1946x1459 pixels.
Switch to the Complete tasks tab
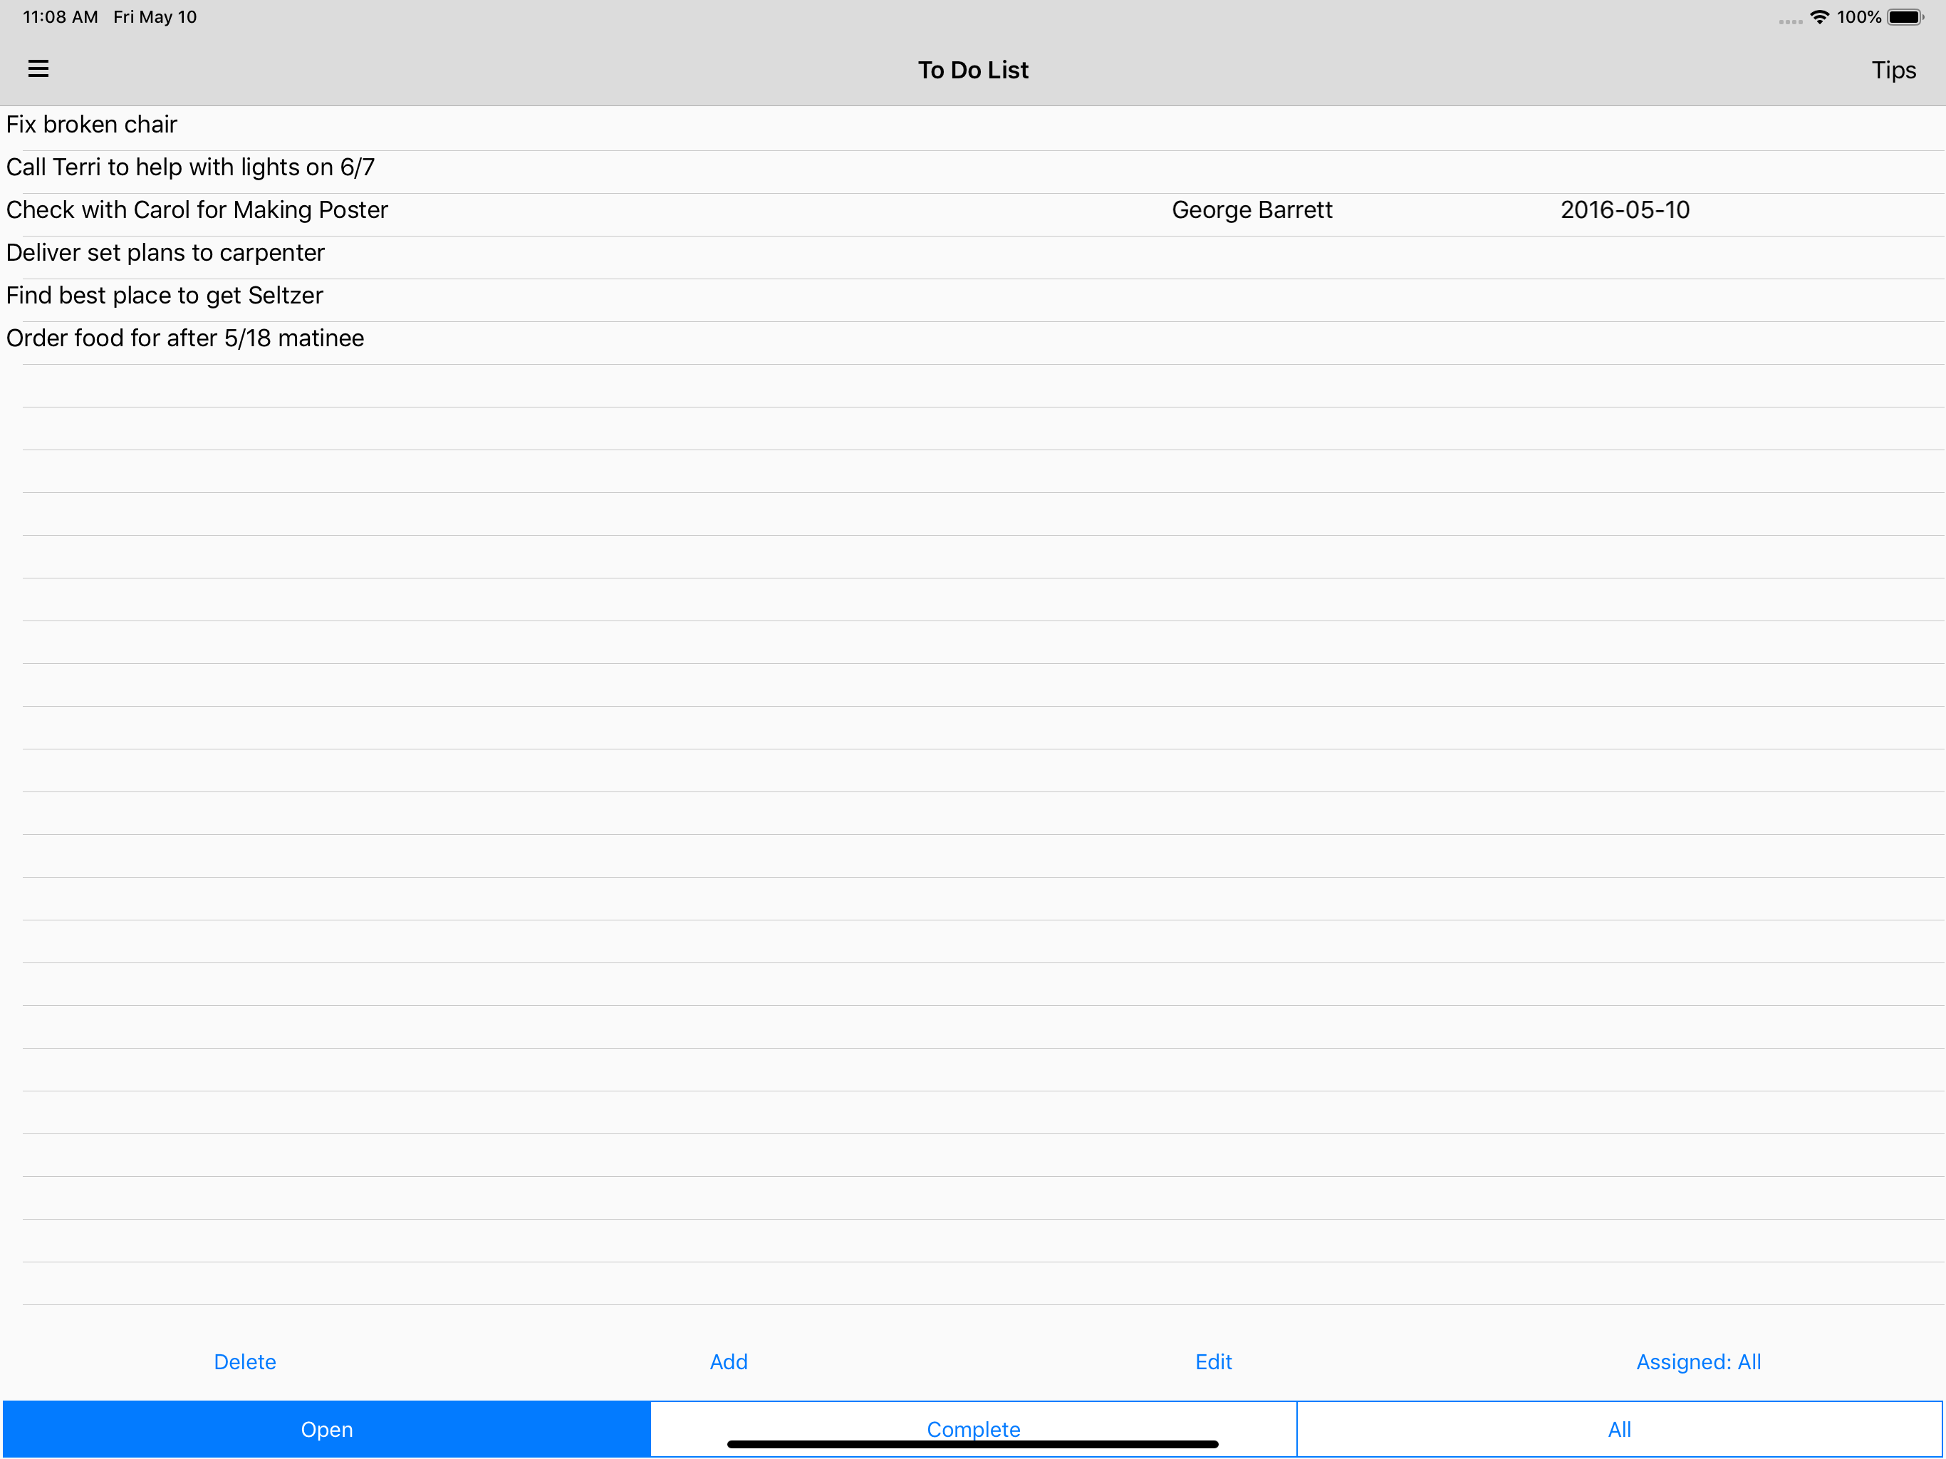973,1429
